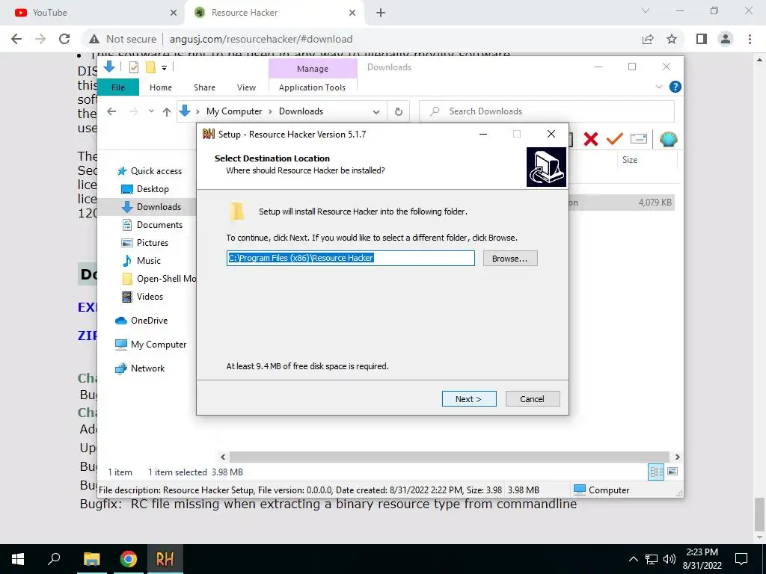The height and width of the screenshot is (574, 766).
Task: Open taskbar search
Action: (x=54, y=559)
